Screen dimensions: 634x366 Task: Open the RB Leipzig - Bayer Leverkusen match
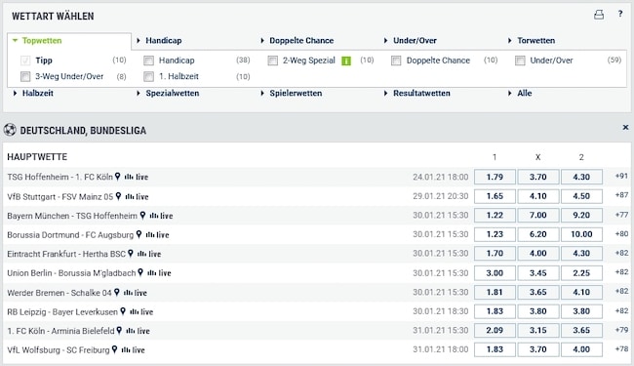click(x=62, y=311)
